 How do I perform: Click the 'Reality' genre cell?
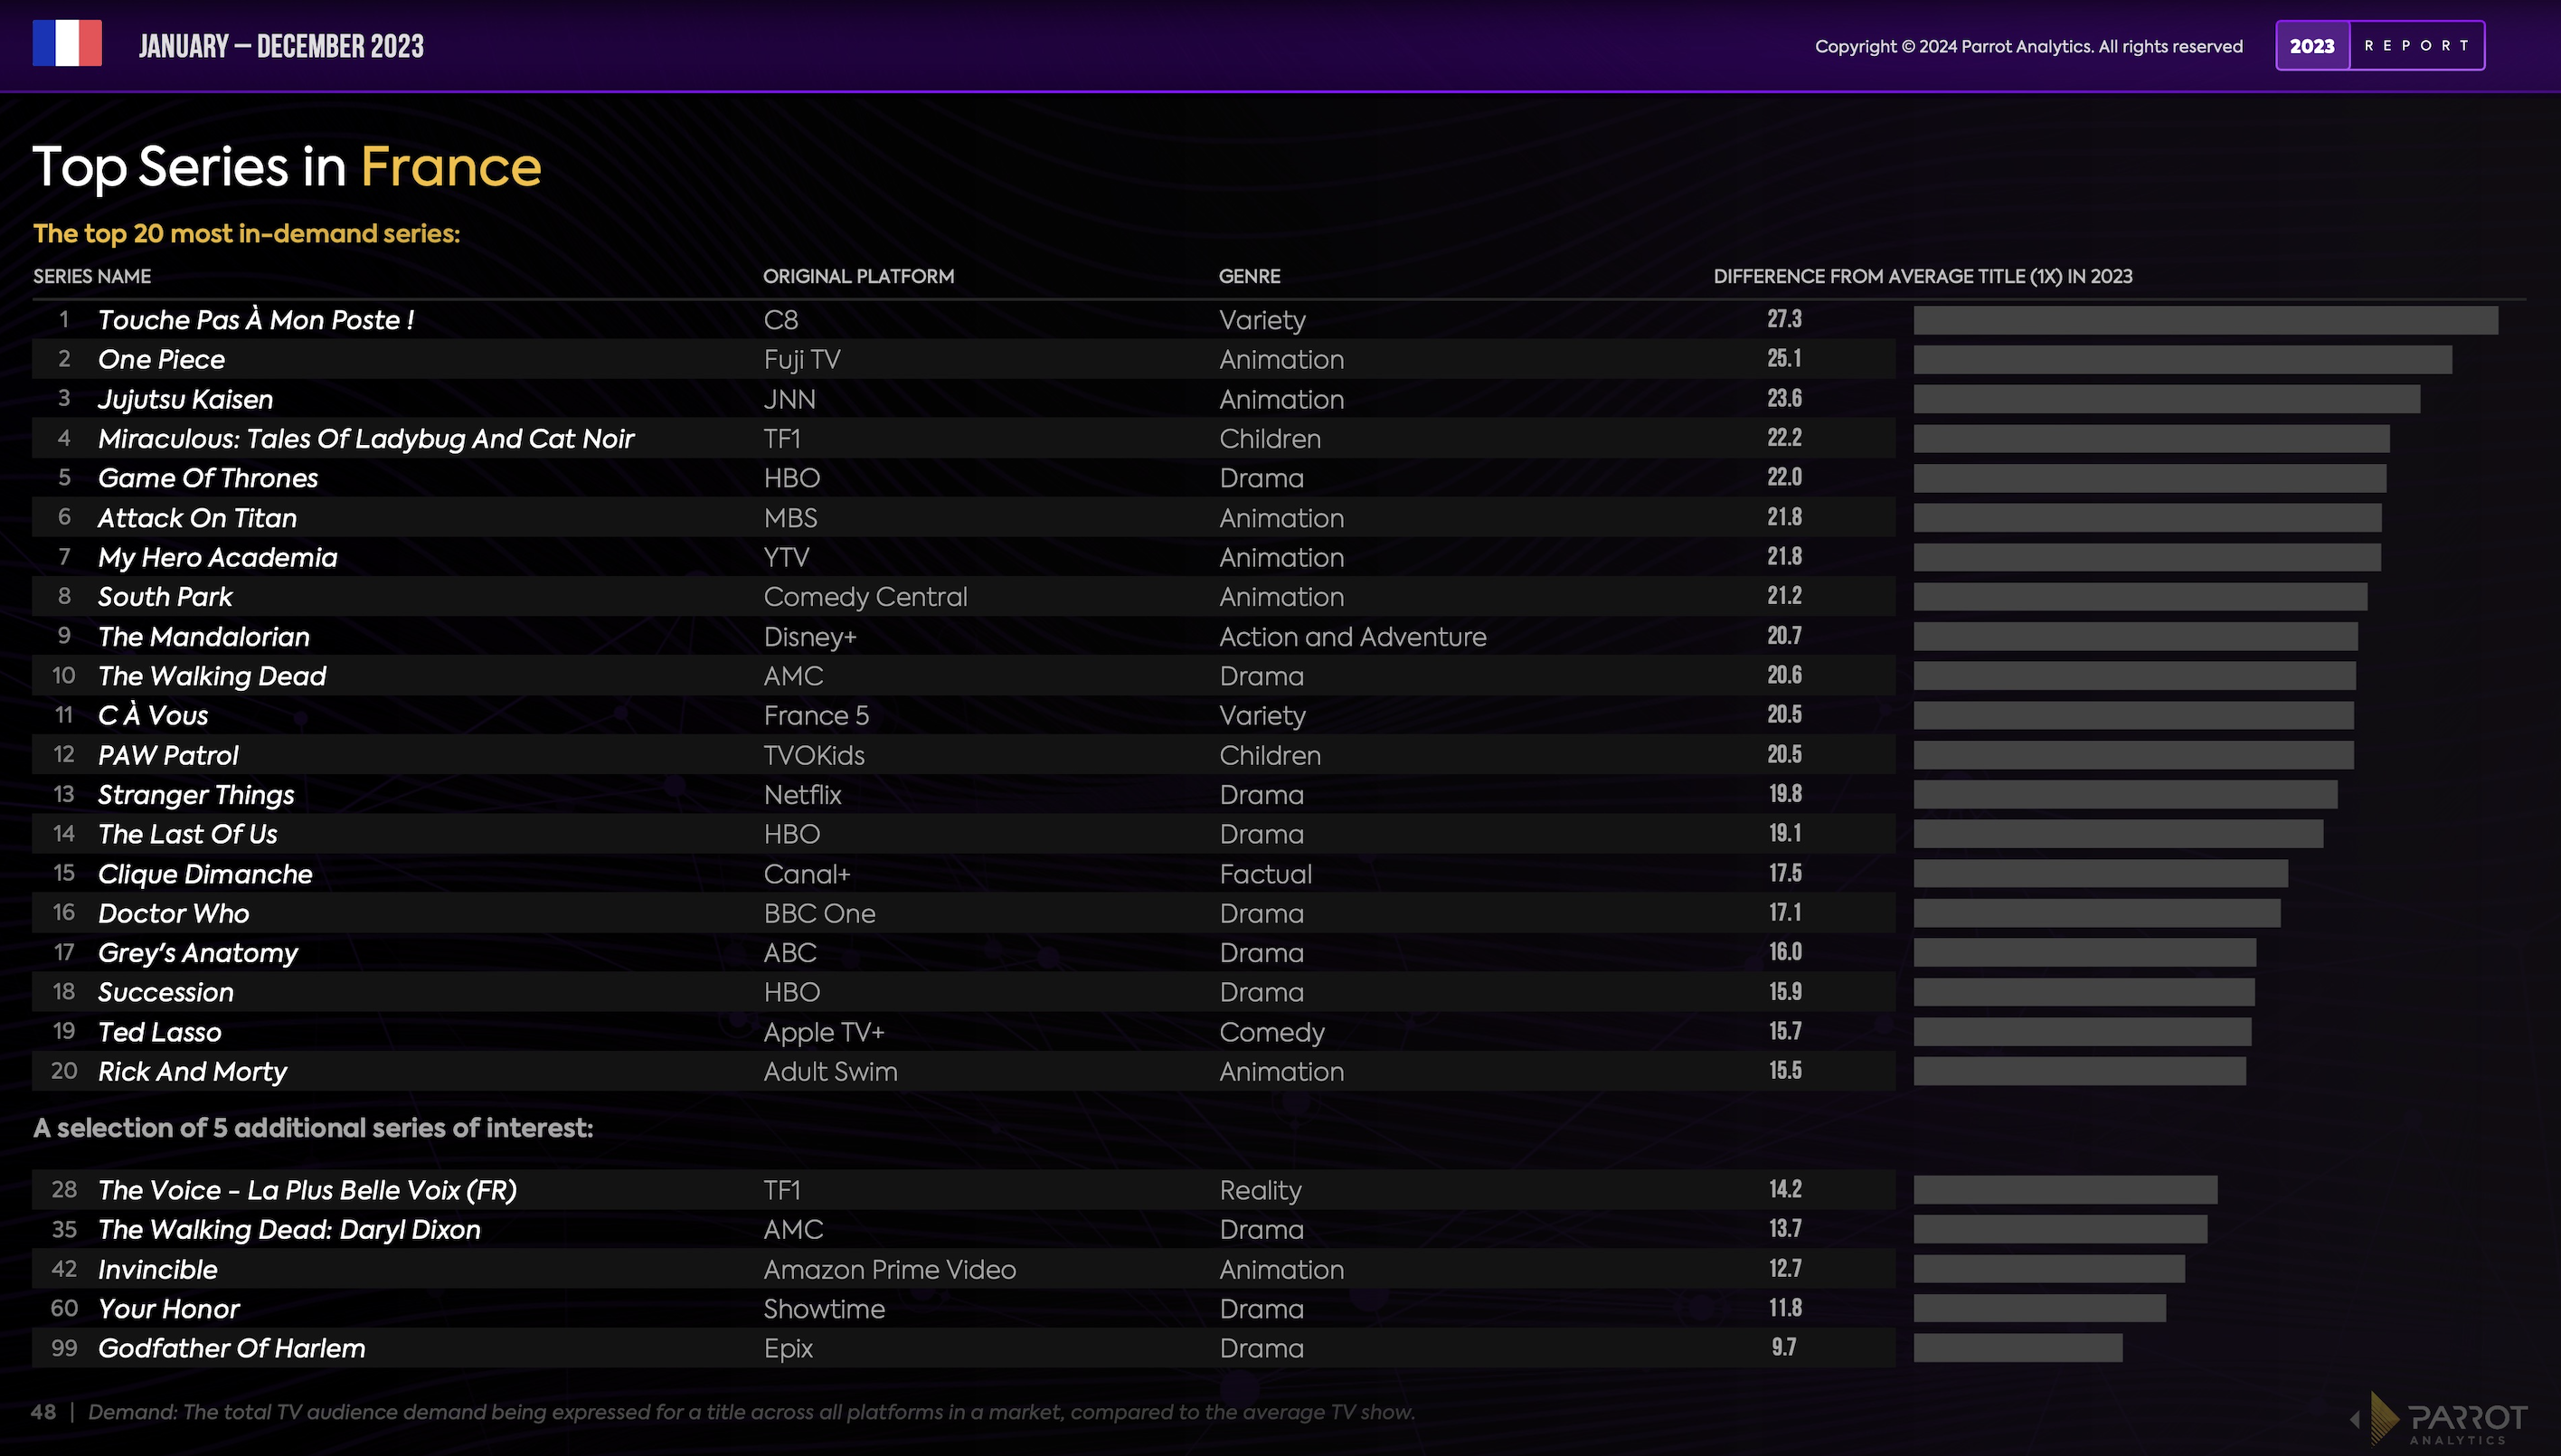pyautogui.click(x=1260, y=1190)
